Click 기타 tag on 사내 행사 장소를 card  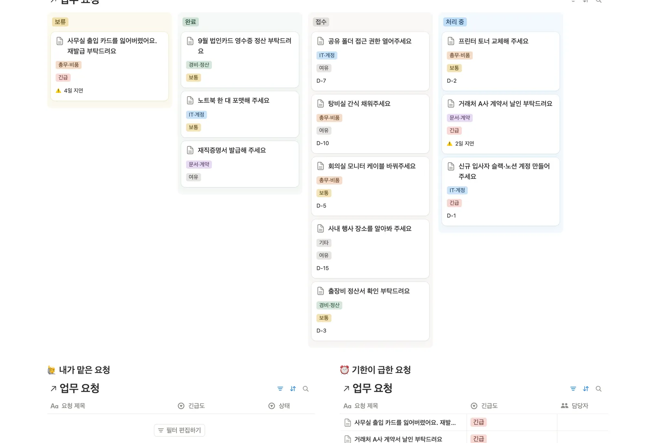point(324,243)
